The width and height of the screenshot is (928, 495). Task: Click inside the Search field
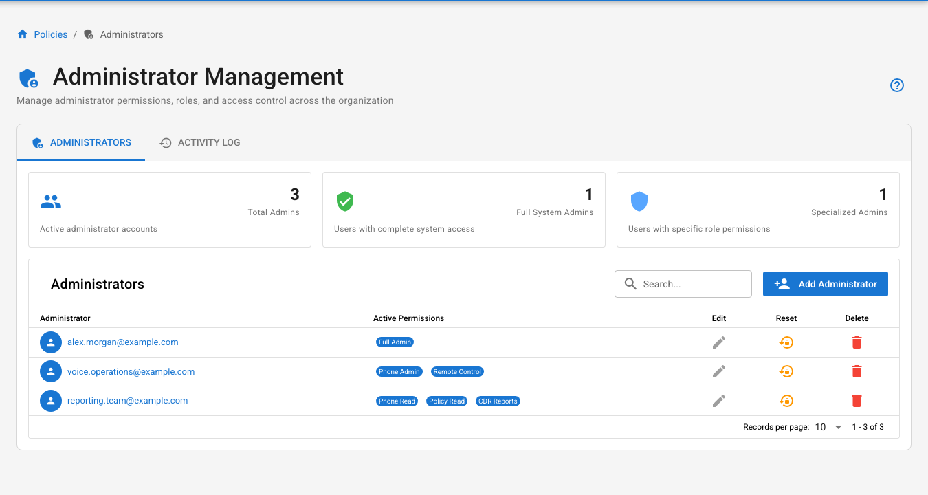click(683, 284)
